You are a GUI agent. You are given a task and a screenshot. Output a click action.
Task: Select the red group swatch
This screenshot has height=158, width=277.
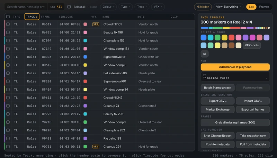[231, 37]
